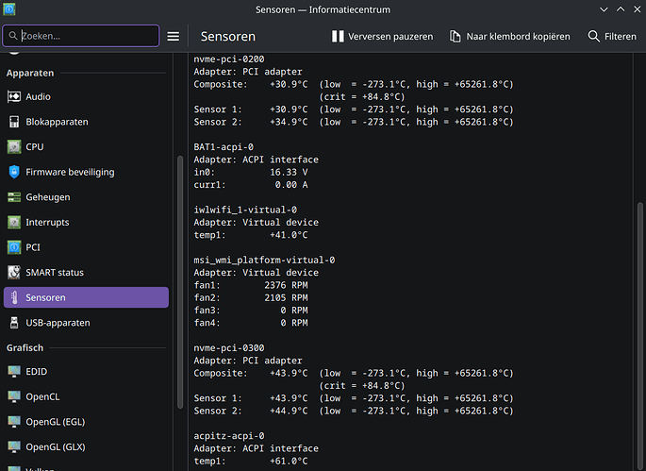Copy sensor output with Naar klembord kopiëren
Screen dimensions: 646x471
point(509,36)
